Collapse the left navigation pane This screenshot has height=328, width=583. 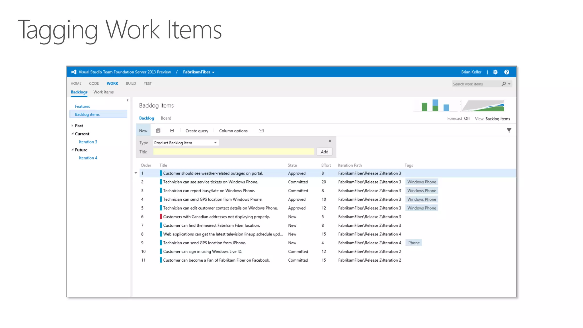click(128, 100)
